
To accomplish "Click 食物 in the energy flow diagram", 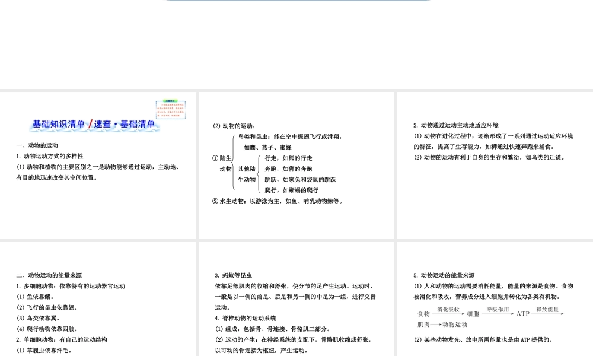I will pos(423,314).
